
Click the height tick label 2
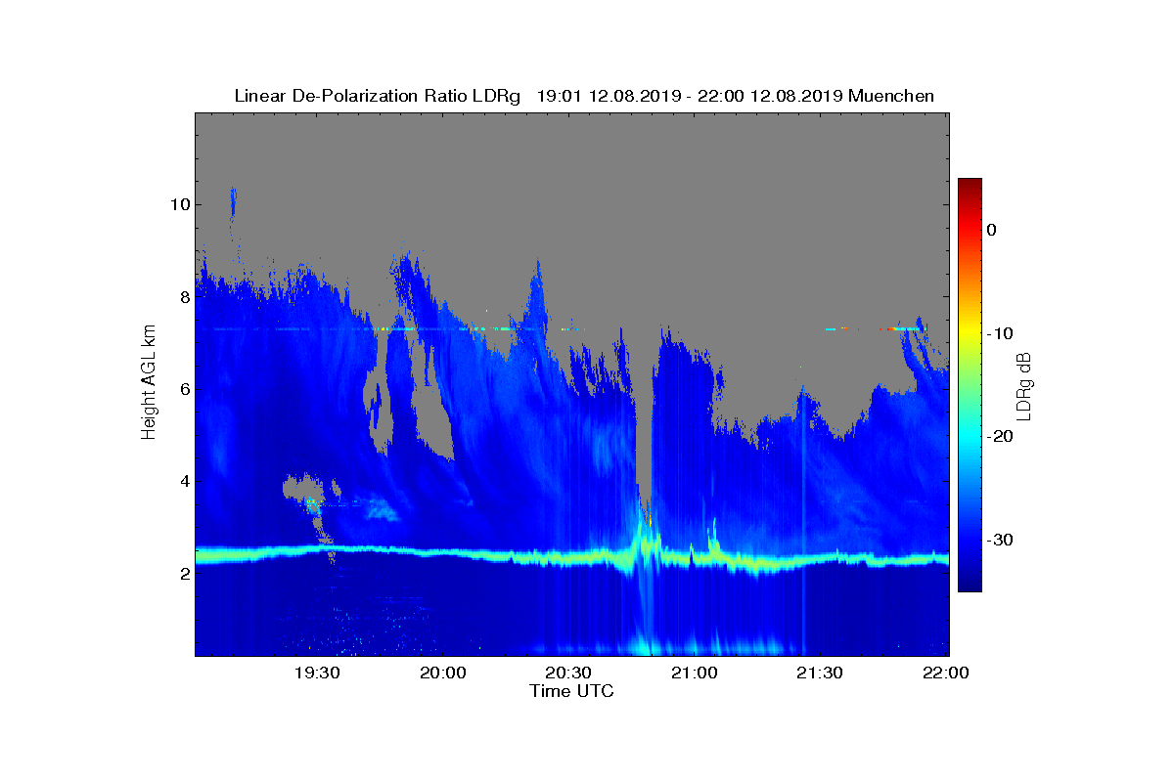click(x=184, y=574)
